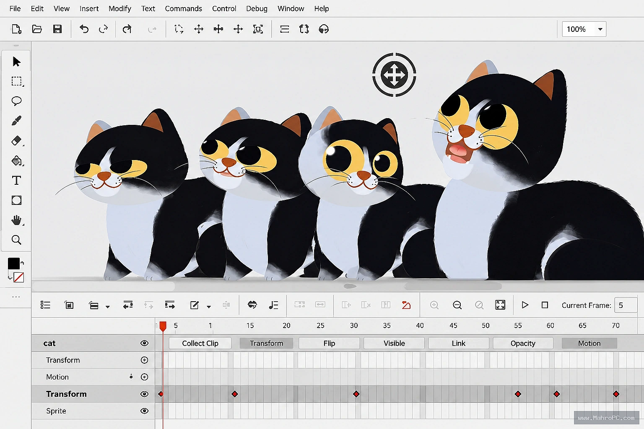Click the Motion button in timeline header
Viewport: 644px width, 429px height.
589,343
